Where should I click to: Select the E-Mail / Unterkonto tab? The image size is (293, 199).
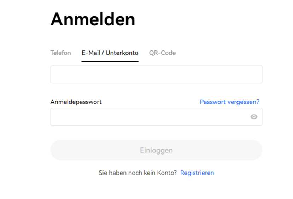click(110, 53)
